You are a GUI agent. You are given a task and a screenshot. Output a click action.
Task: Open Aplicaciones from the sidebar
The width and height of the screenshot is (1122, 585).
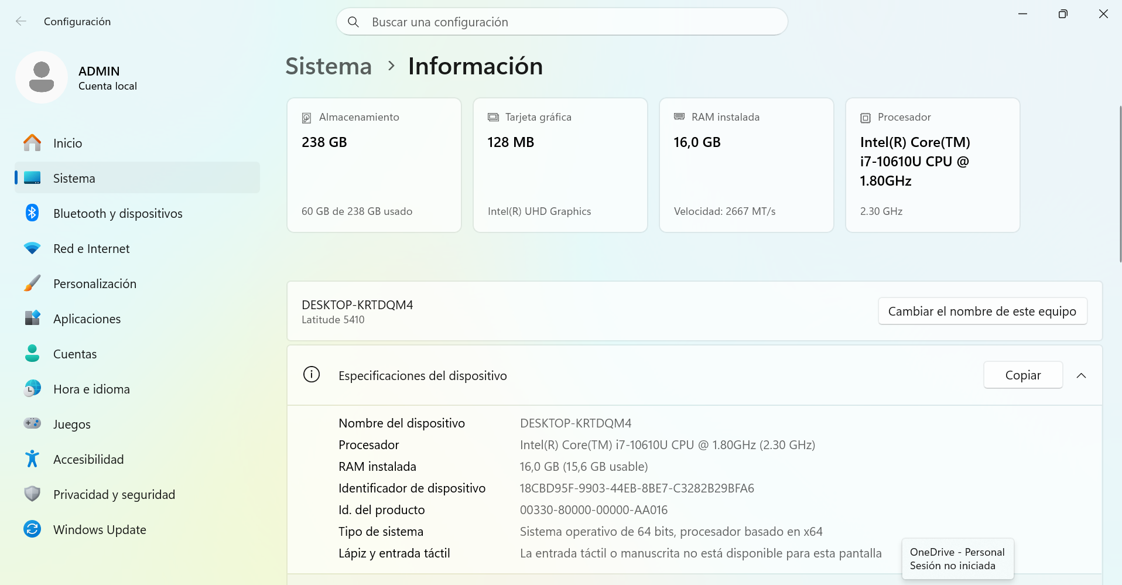pyautogui.click(x=87, y=319)
